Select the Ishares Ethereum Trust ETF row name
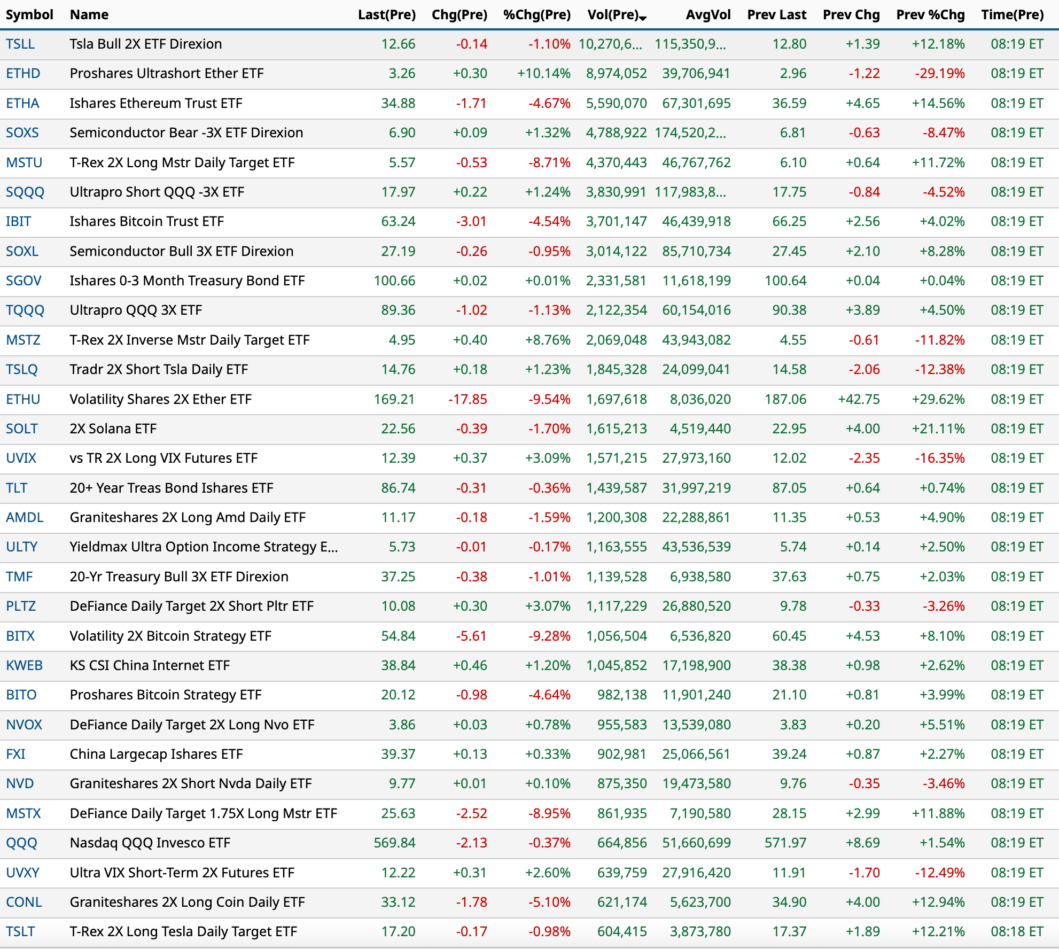 [x=155, y=103]
